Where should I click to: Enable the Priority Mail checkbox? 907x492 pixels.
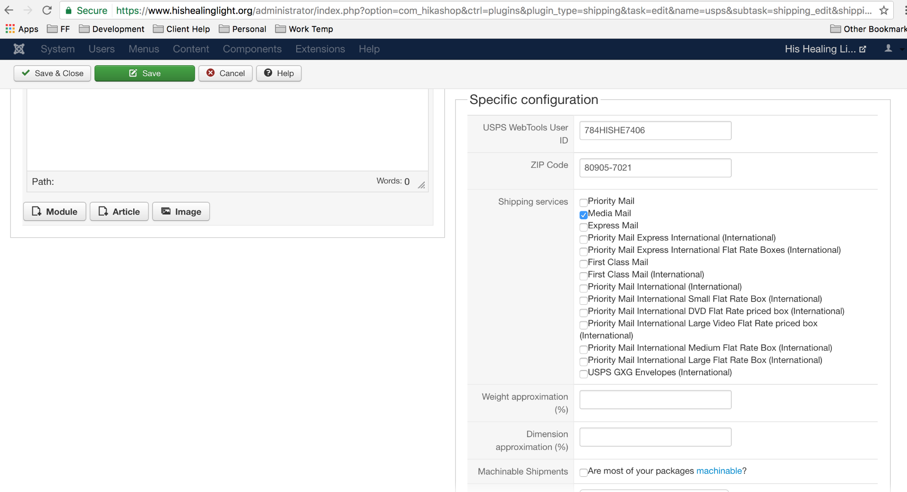click(x=583, y=203)
